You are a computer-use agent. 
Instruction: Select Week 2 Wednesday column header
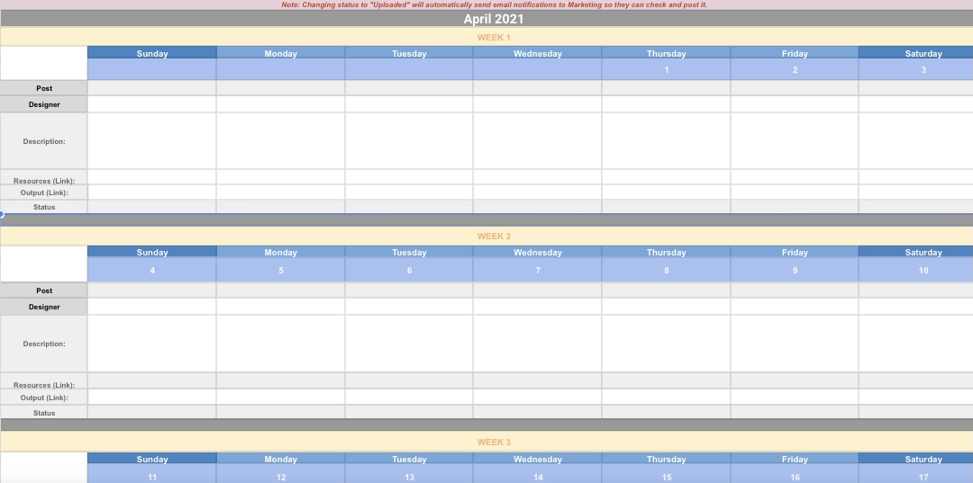coord(537,252)
